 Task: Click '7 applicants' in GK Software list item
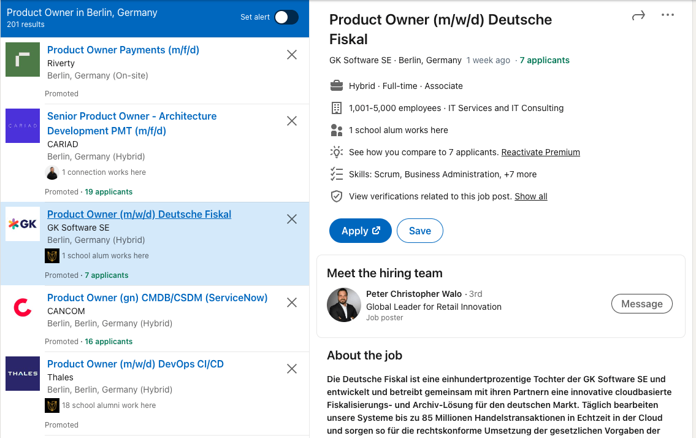tap(107, 275)
